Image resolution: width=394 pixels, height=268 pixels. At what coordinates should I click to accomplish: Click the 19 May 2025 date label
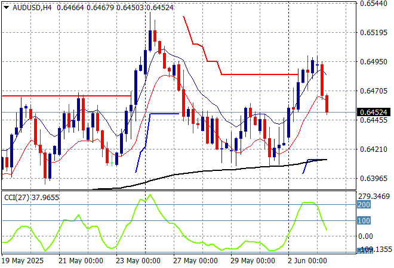pos(23,261)
